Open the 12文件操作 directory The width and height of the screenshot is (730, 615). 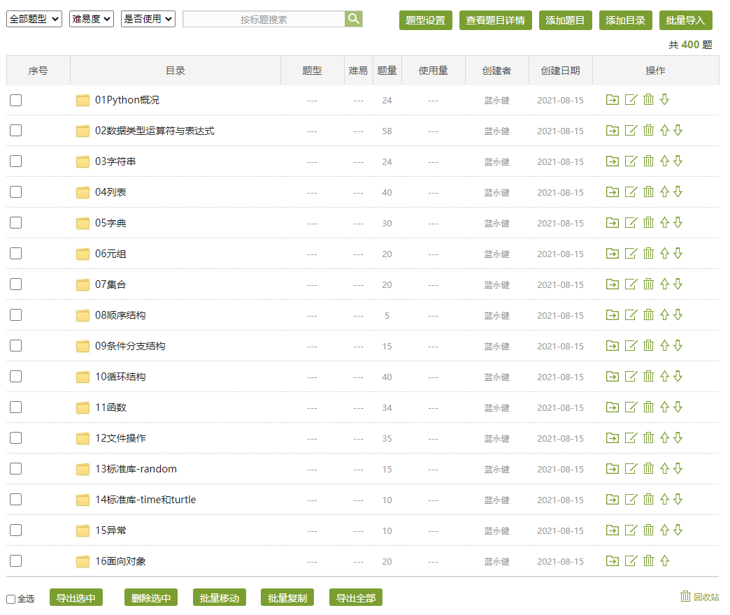(x=120, y=438)
